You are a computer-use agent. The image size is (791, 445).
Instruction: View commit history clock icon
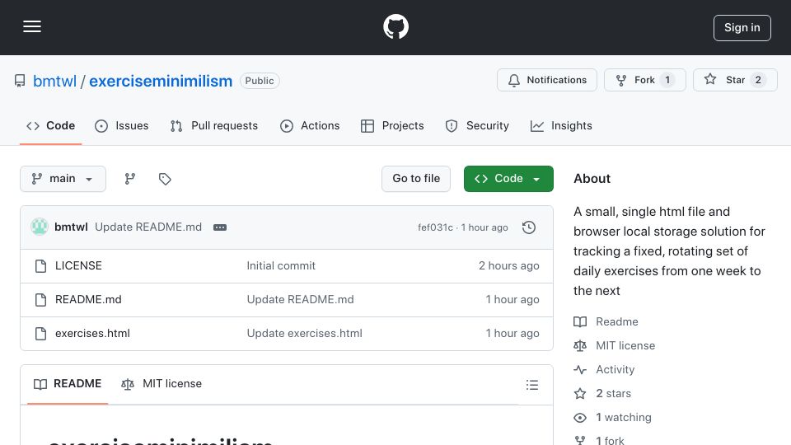point(529,227)
